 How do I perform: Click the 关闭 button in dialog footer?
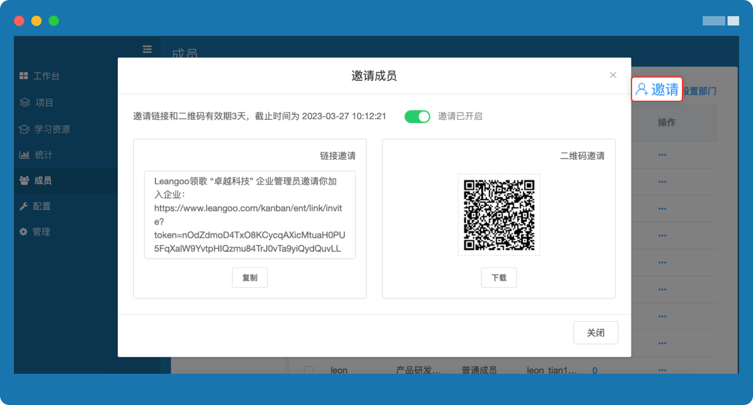point(595,333)
